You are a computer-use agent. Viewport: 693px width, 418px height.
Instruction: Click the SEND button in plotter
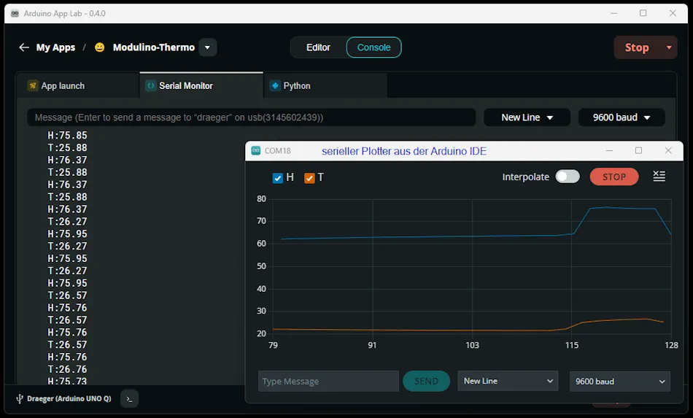(x=426, y=381)
